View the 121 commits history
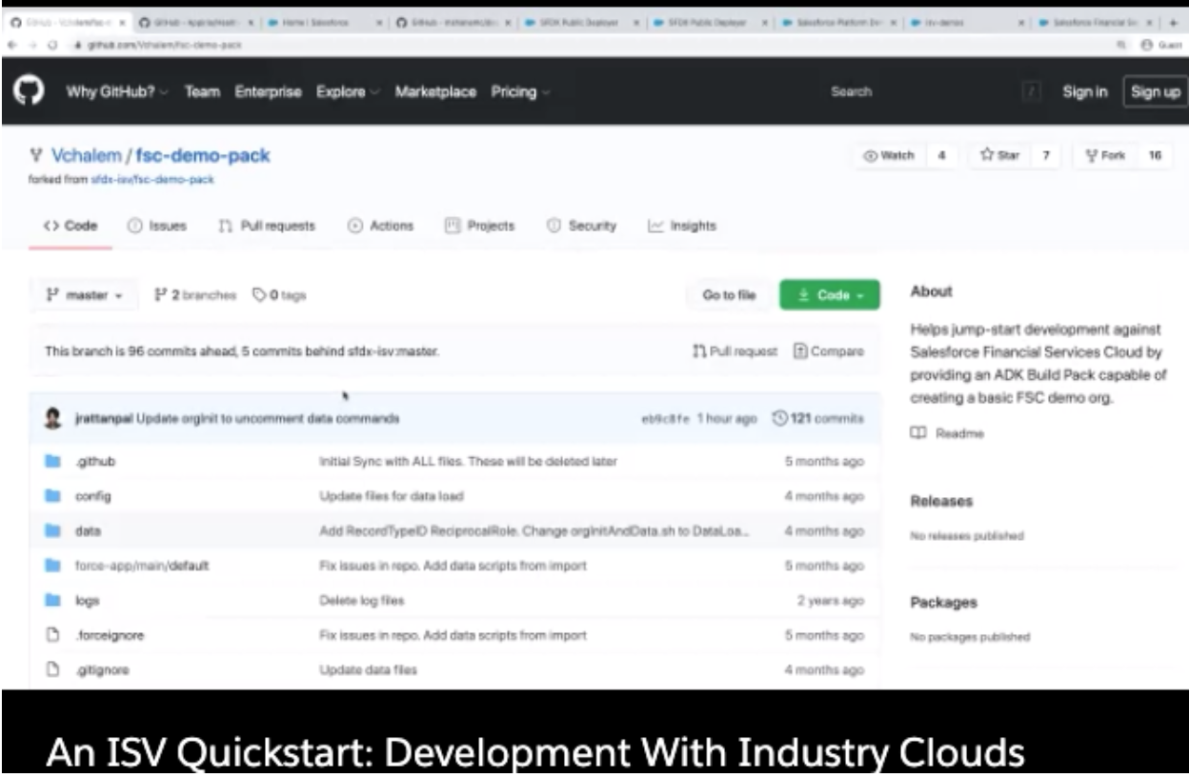Screen dimensions: 1189x777 point(818,418)
